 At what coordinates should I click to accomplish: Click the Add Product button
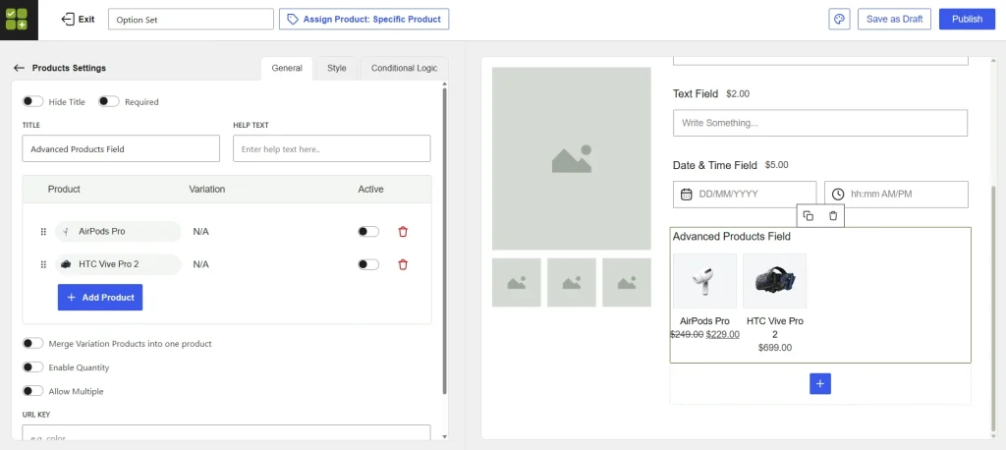100,298
